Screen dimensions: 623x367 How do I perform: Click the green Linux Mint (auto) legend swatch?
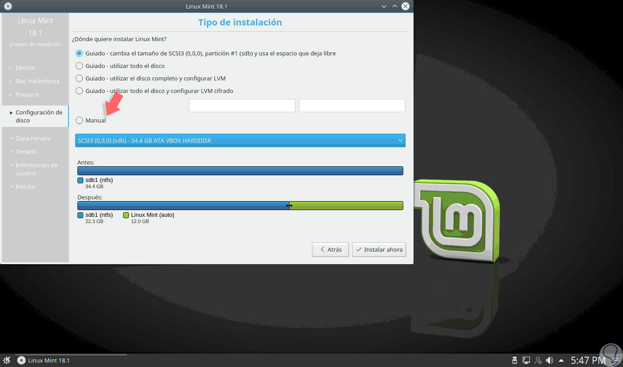[x=126, y=215]
